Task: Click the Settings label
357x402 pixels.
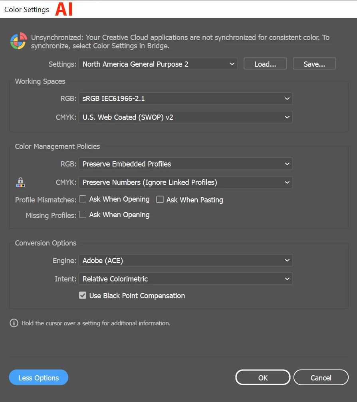Action: point(62,64)
